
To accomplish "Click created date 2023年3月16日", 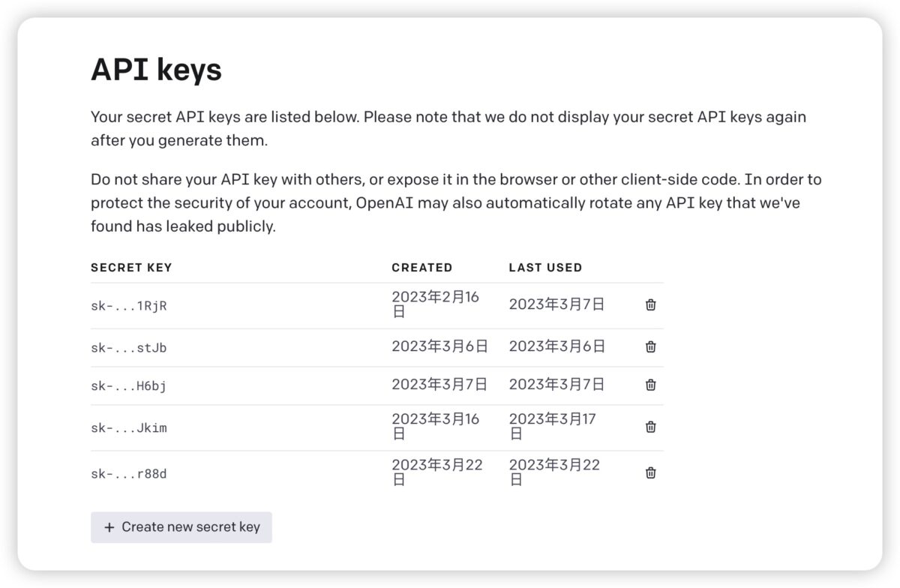I will [436, 426].
